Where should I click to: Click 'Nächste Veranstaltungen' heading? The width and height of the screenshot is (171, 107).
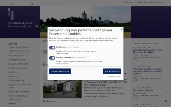pyautogui.click(x=146, y=43)
